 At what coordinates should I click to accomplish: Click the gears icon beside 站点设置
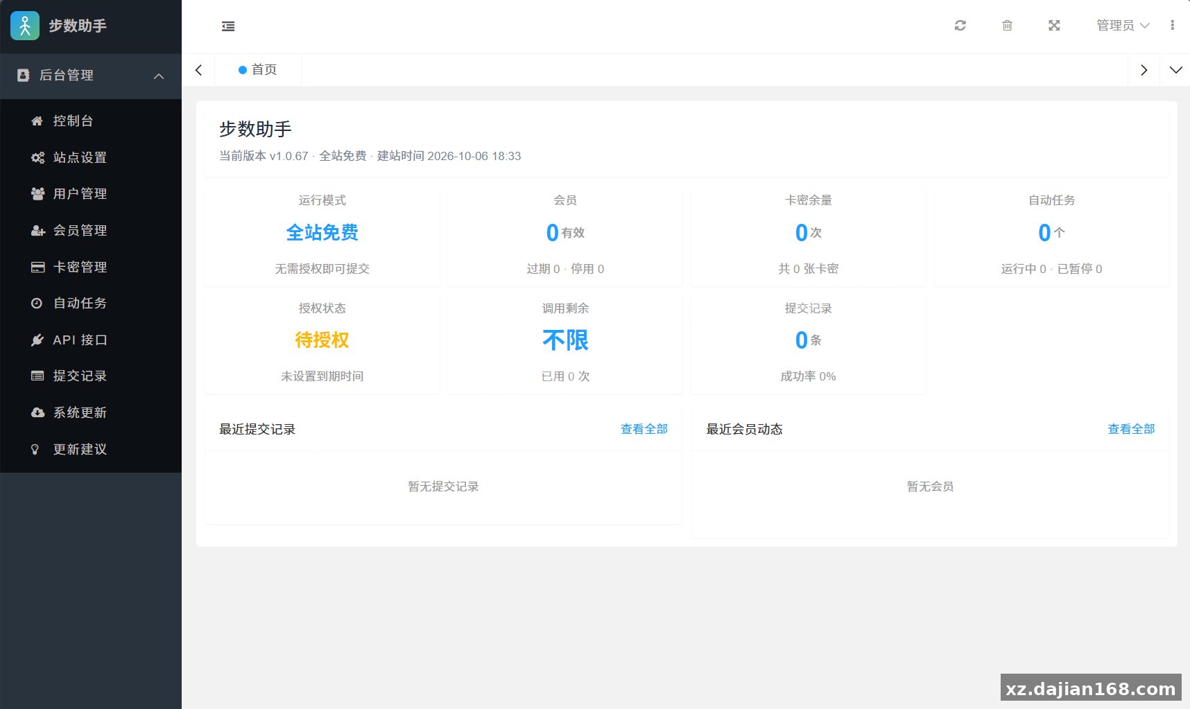(x=37, y=157)
